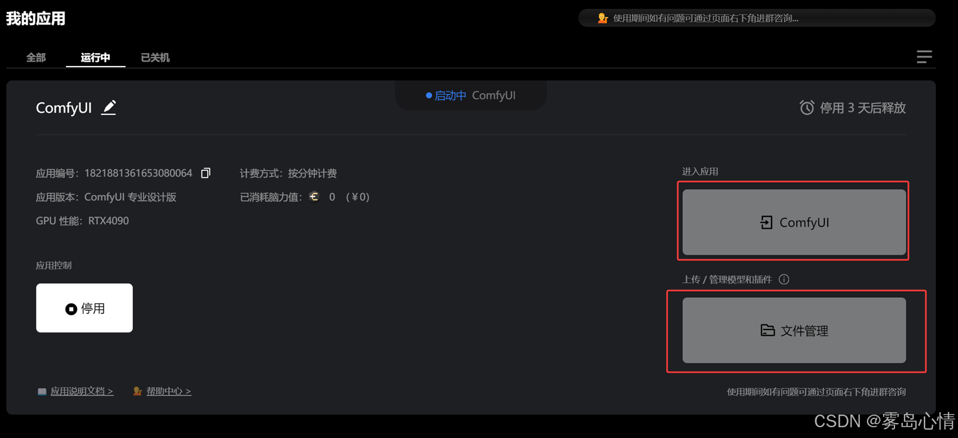The height and width of the screenshot is (438, 958).
Task: Stop the app with the 停用 button
Action: [85, 308]
